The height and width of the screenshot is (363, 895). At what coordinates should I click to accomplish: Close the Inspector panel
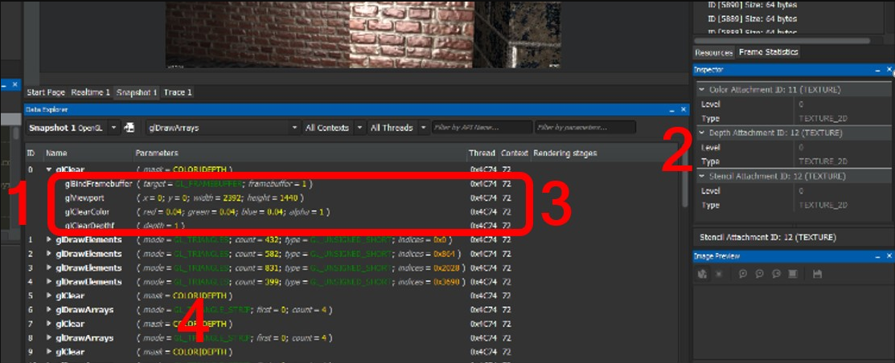point(889,70)
